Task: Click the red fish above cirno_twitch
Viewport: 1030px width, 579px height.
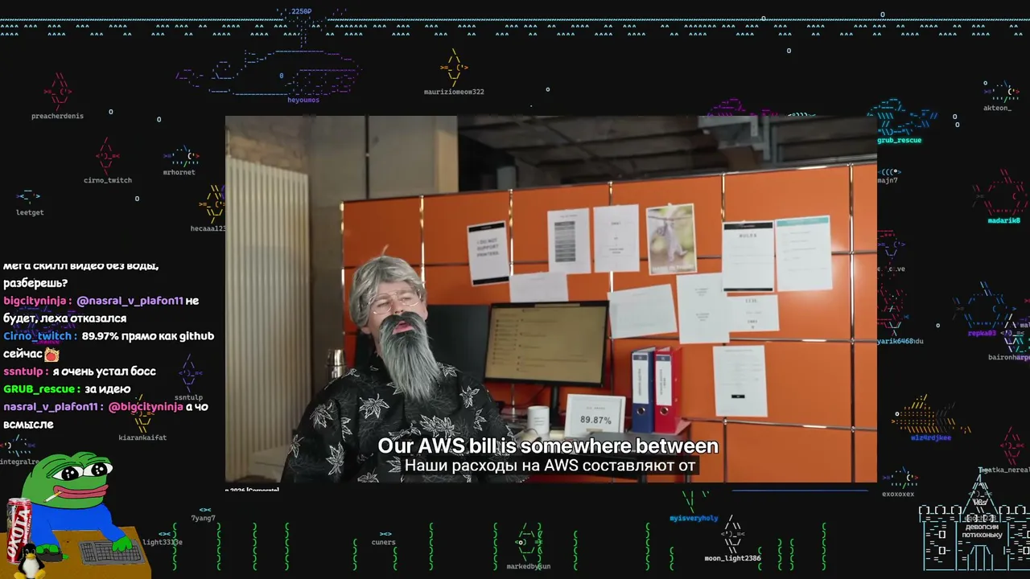Action: [x=107, y=156]
